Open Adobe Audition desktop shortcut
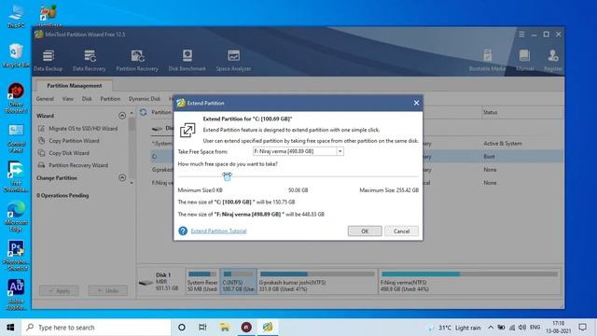The image size is (597, 336). pos(16,295)
